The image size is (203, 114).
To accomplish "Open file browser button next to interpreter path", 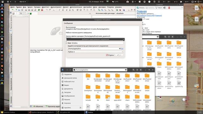I will [x=122, y=48].
